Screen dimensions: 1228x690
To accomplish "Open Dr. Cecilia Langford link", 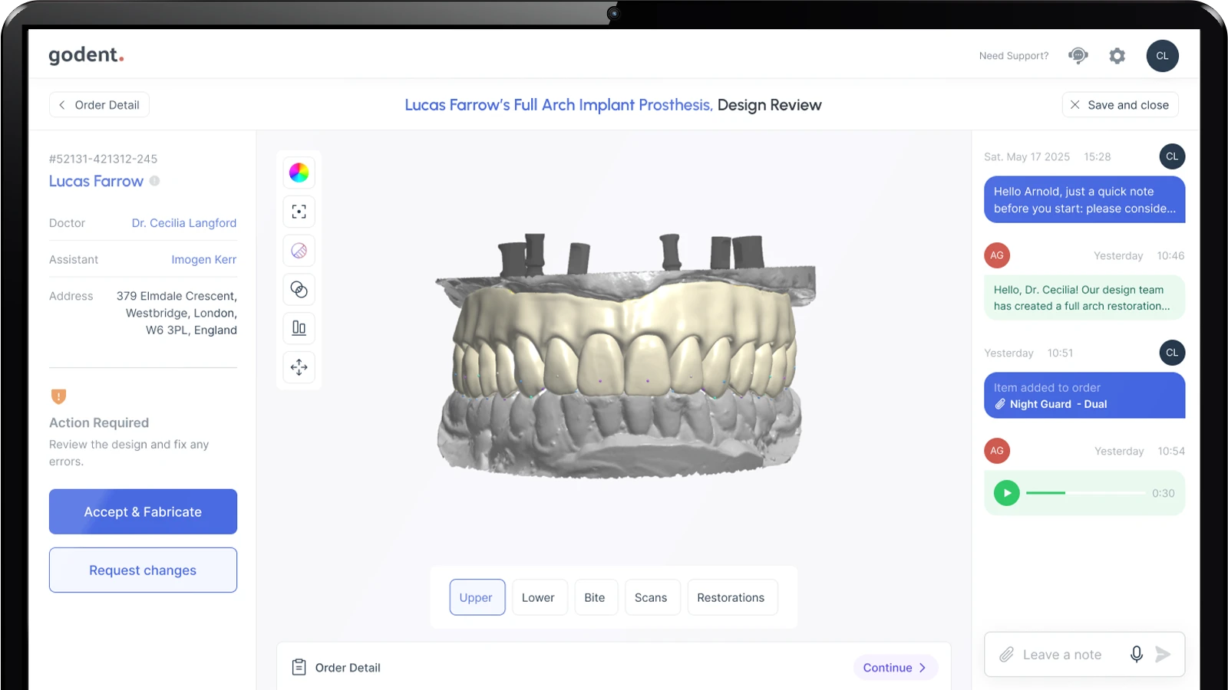I will click(x=184, y=223).
